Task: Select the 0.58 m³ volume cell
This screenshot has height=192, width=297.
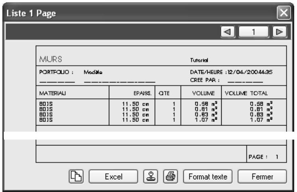Action: (x=206, y=104)
